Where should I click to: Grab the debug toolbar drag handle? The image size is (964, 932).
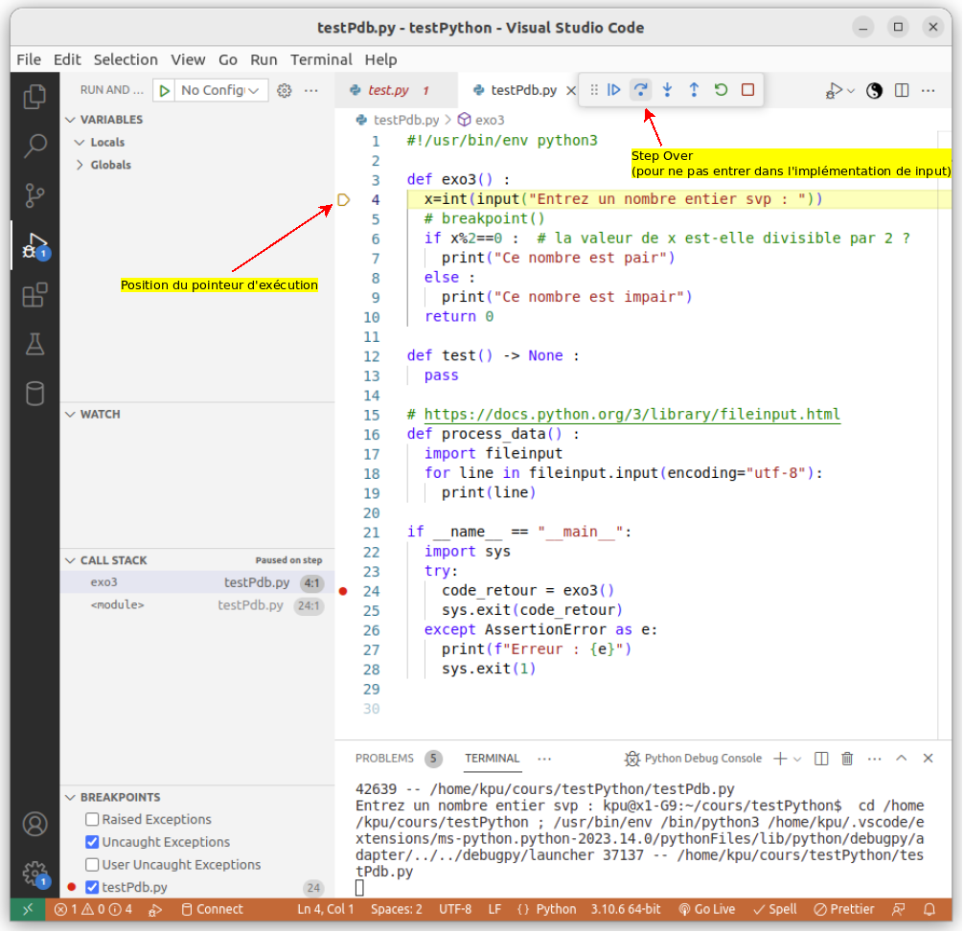tap(594, 90)
